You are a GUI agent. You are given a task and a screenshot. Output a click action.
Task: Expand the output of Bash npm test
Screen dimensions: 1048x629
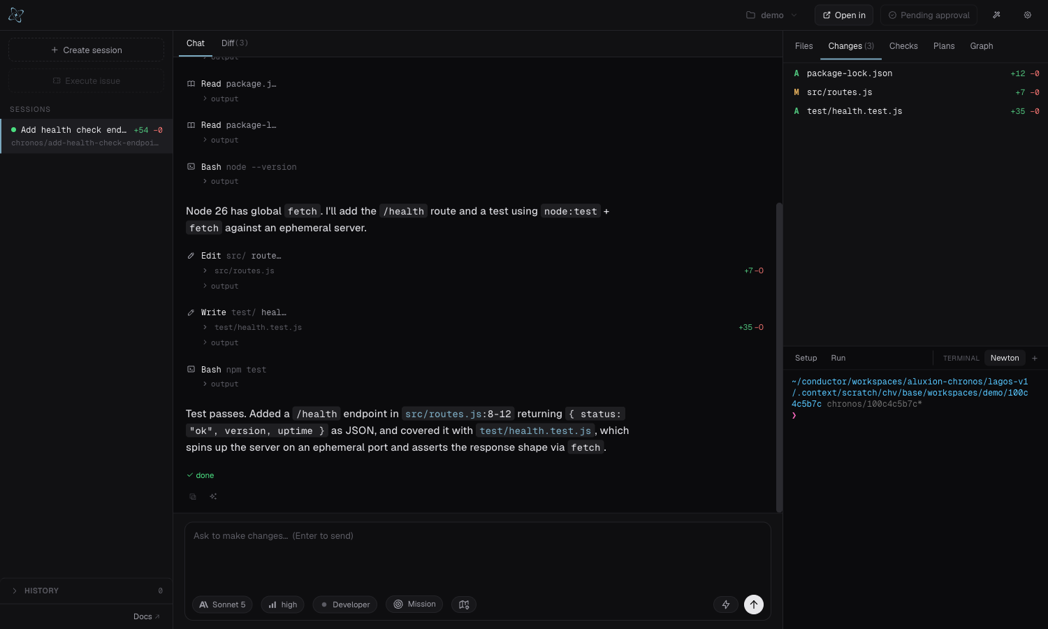tap(221, 384)
